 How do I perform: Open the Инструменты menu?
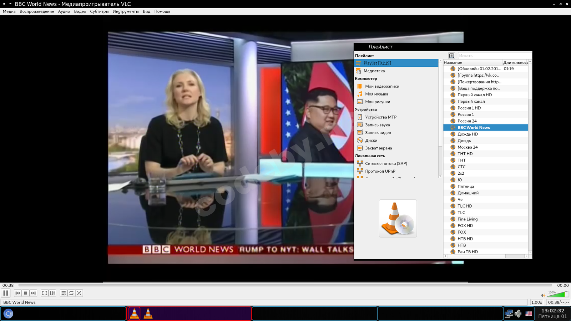click(x=126, y=11)
